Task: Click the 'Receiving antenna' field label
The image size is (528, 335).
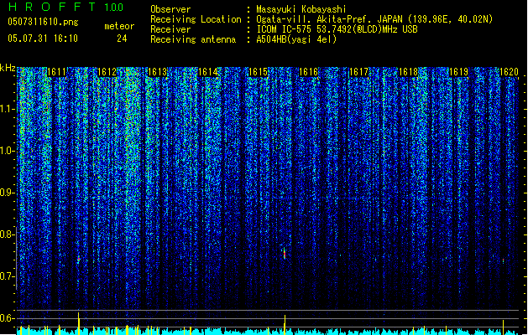Action: point(193,39)
